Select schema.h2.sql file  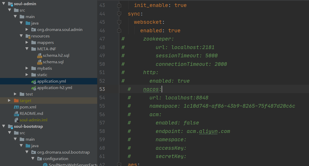56,56
